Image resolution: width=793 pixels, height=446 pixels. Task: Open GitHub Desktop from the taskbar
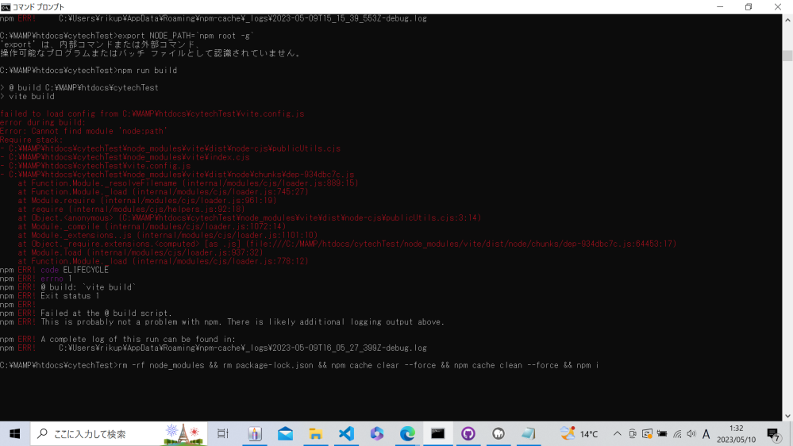468,434
